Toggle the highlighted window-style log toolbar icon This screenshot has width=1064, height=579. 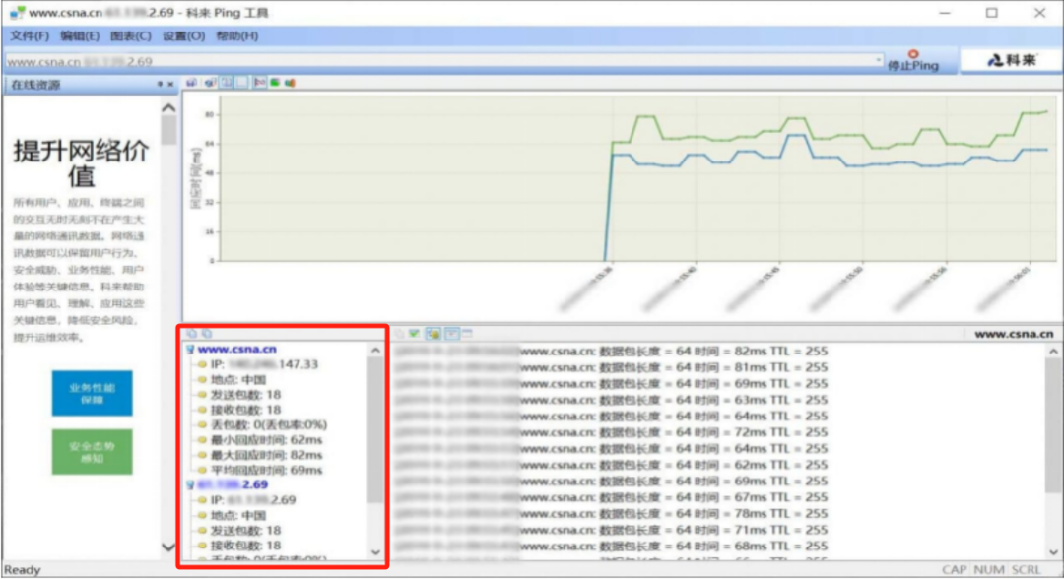451,333
